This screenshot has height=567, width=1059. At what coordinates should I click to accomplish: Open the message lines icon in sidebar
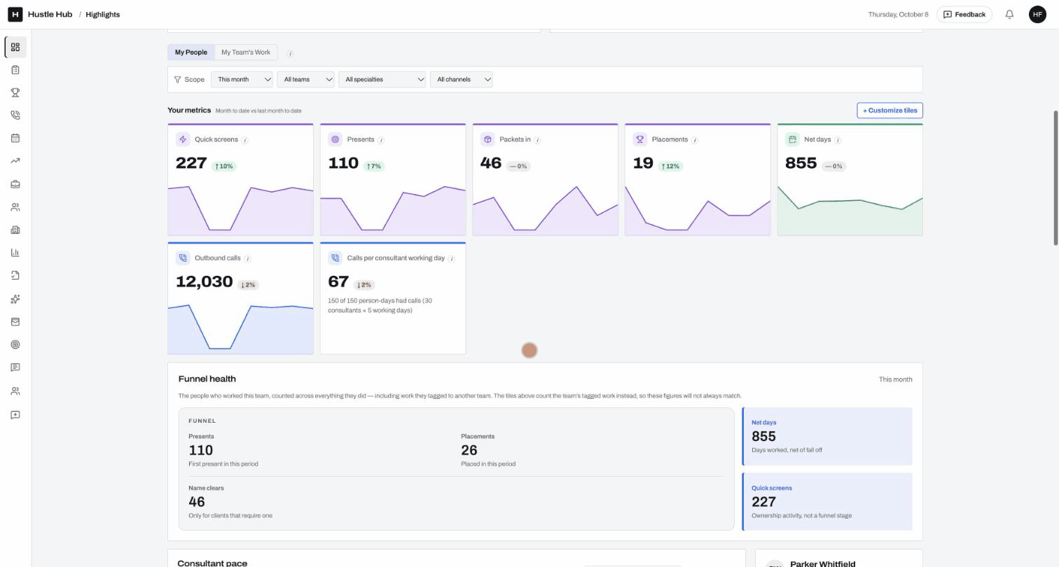[x=15, y=367]
